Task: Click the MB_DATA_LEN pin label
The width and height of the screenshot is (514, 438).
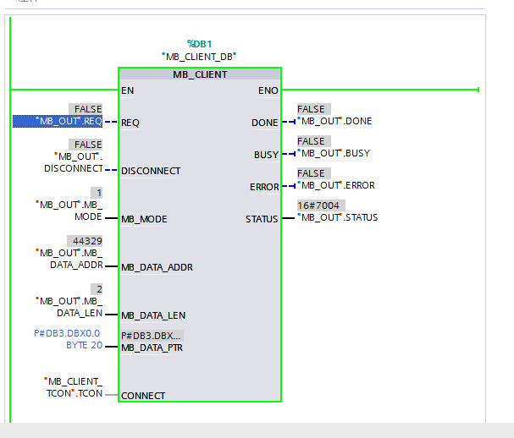Action: (153, 315)
